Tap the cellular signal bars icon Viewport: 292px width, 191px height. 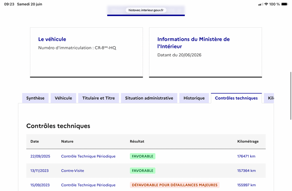tap(261, 4)
